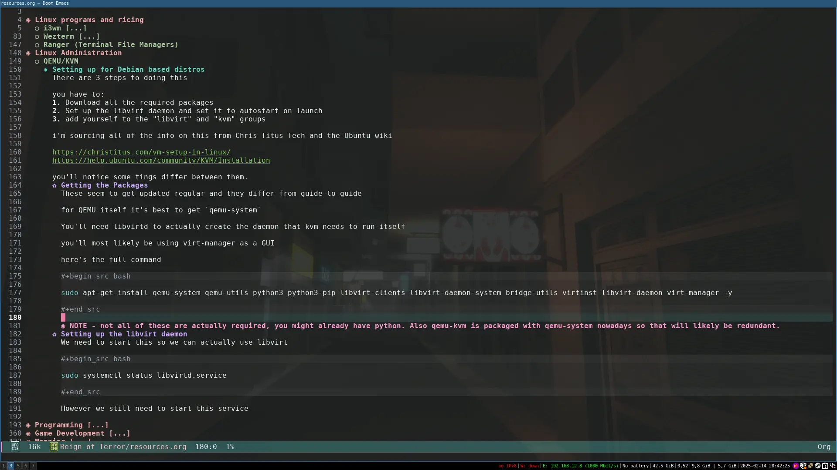Click the bullet before the NOTE heading

(x=63, y=326)
